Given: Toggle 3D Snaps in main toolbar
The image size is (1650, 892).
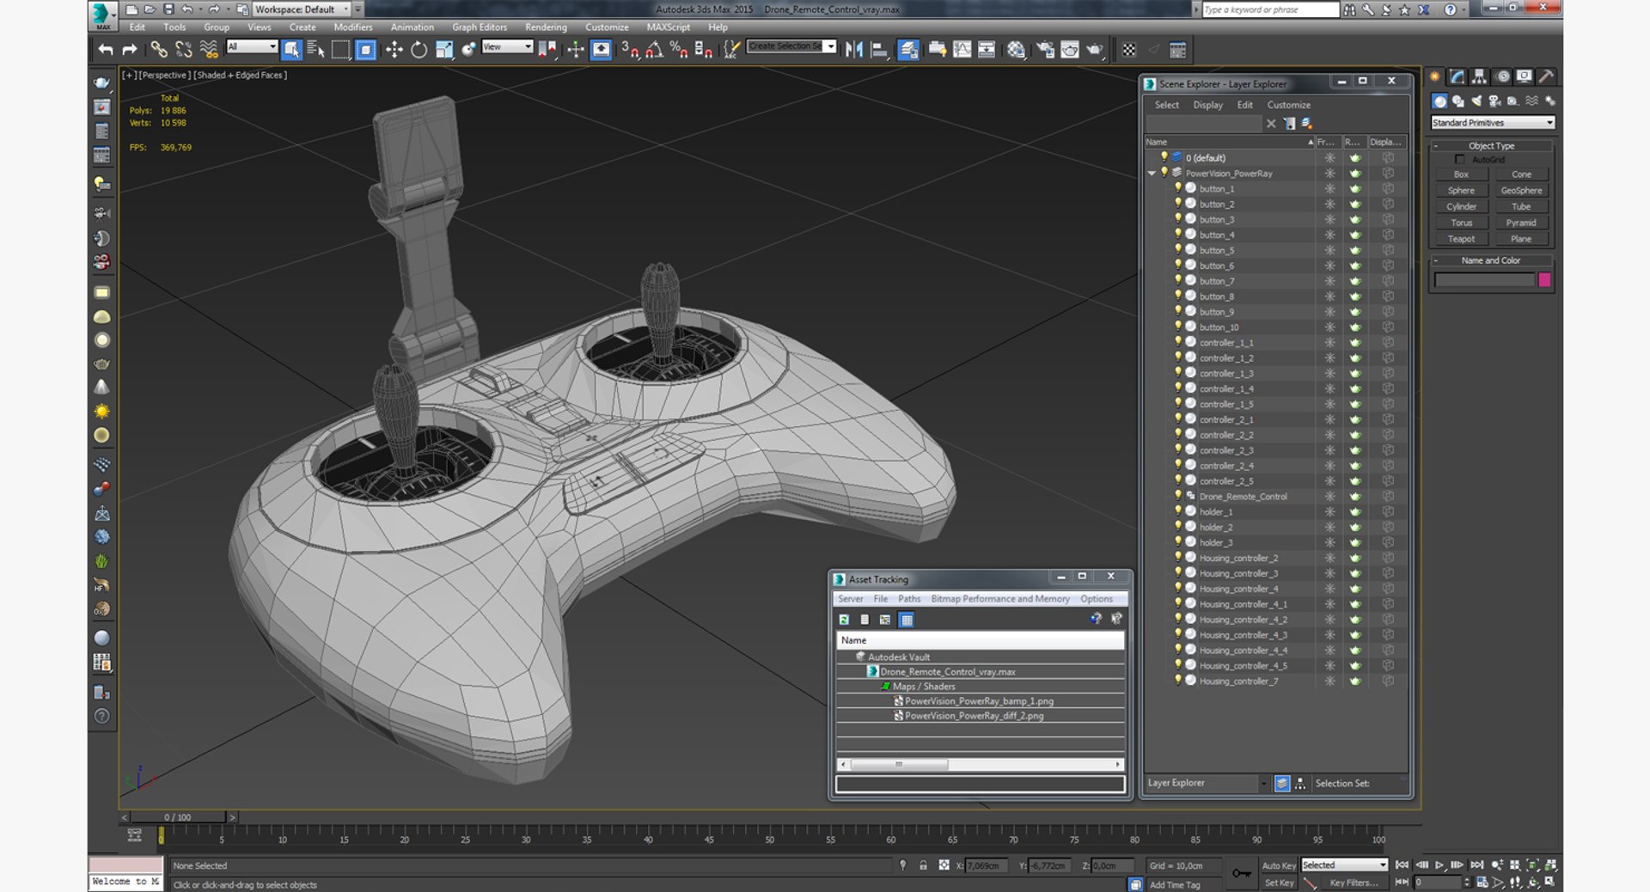Looking at the screenshot, I should click(629, 49).
